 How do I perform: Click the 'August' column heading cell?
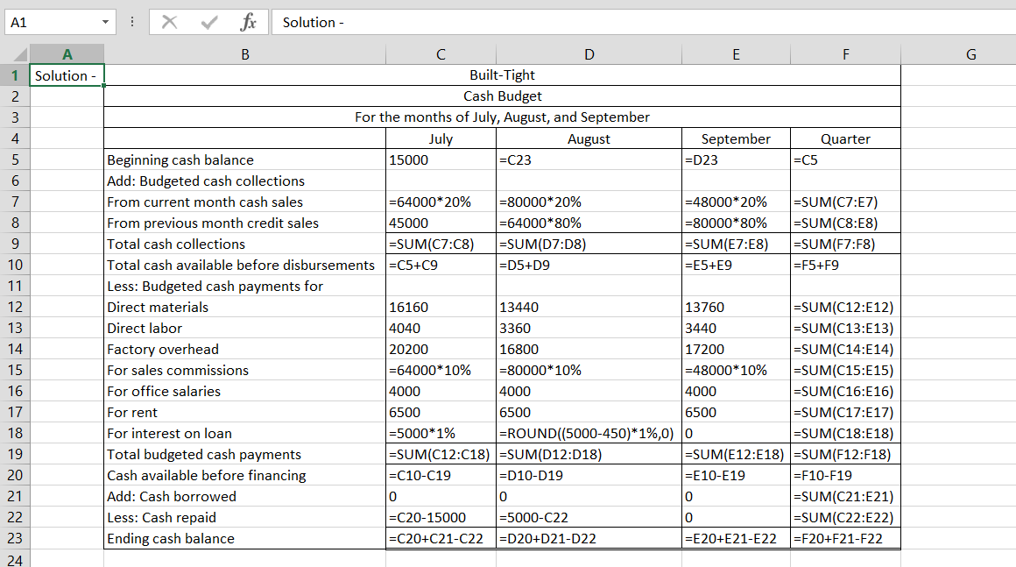pos(589,138)
